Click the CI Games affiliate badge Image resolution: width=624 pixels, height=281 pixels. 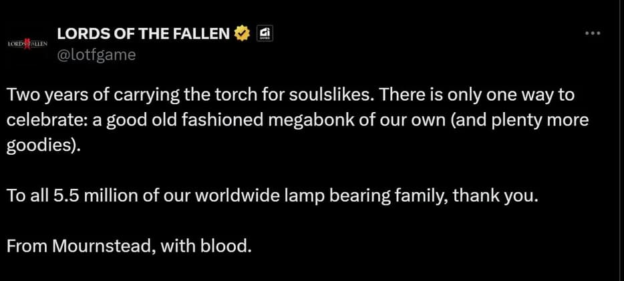click(263, 33)
